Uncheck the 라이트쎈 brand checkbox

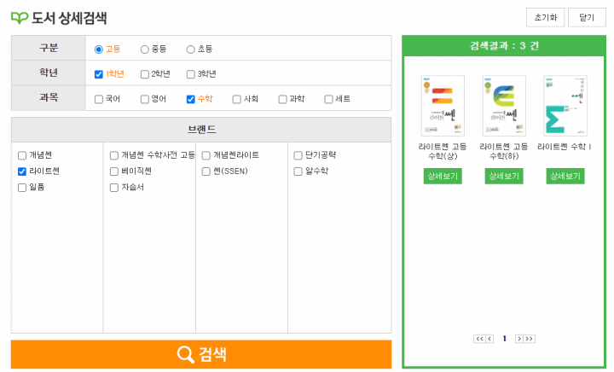click(x=22, y=171)
